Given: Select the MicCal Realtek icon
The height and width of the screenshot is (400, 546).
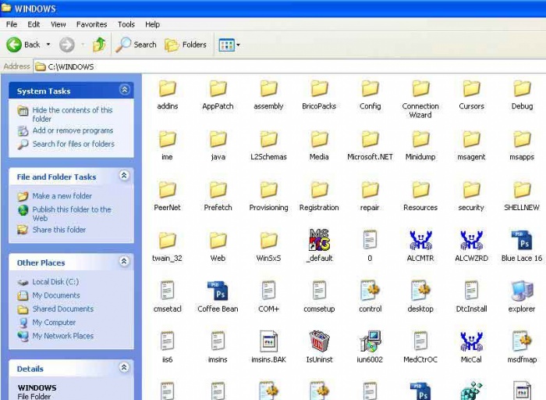Looking at the screenshot, I should click(471, 347).
